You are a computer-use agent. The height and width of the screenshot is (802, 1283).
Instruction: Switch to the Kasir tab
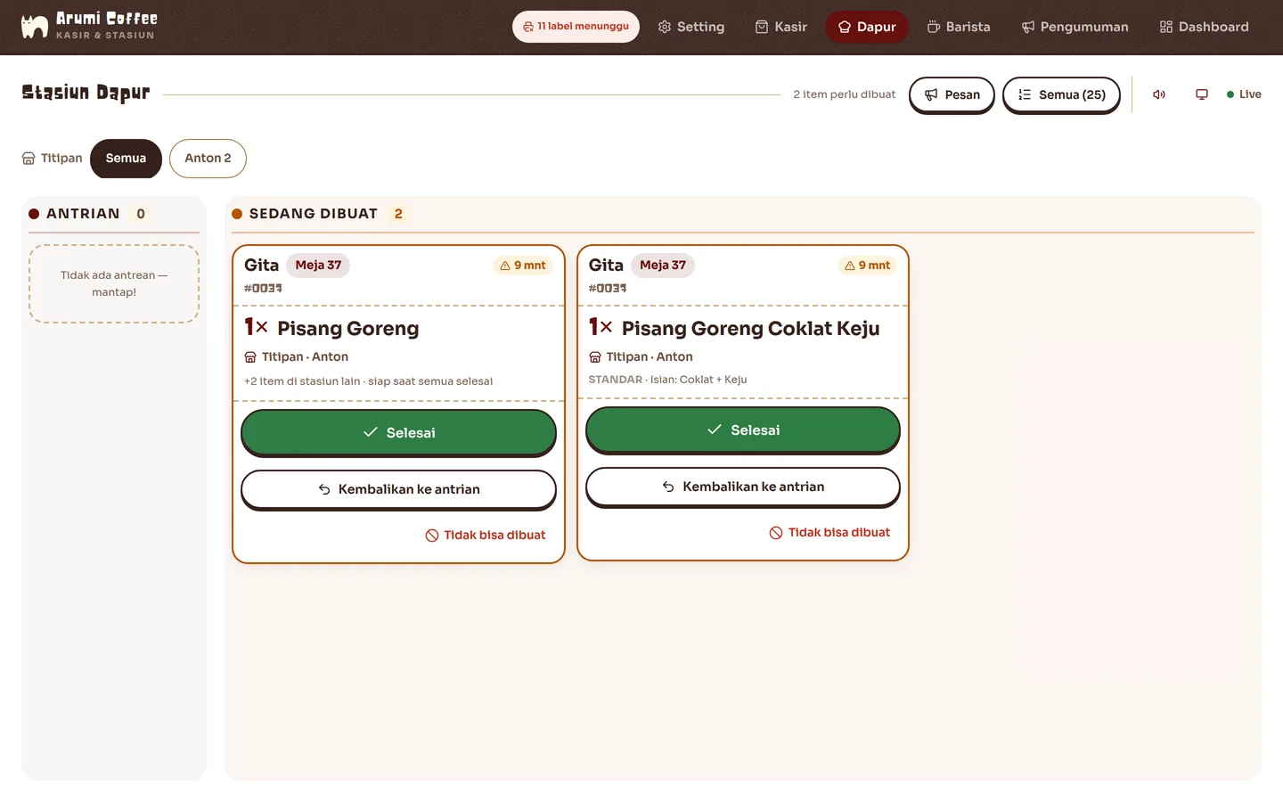click(x=780, y=27)
